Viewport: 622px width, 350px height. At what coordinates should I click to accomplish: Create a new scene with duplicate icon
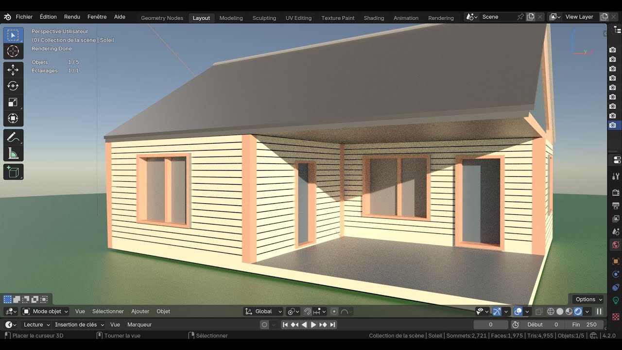coord(531,17)
